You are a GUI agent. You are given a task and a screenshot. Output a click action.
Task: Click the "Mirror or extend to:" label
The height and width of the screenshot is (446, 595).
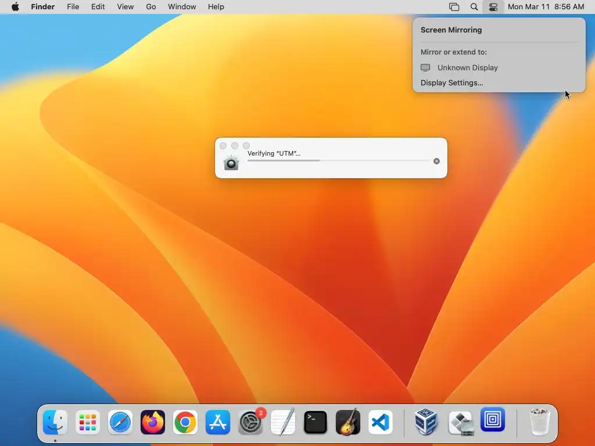pyautogui.click(x=454, y=52)
